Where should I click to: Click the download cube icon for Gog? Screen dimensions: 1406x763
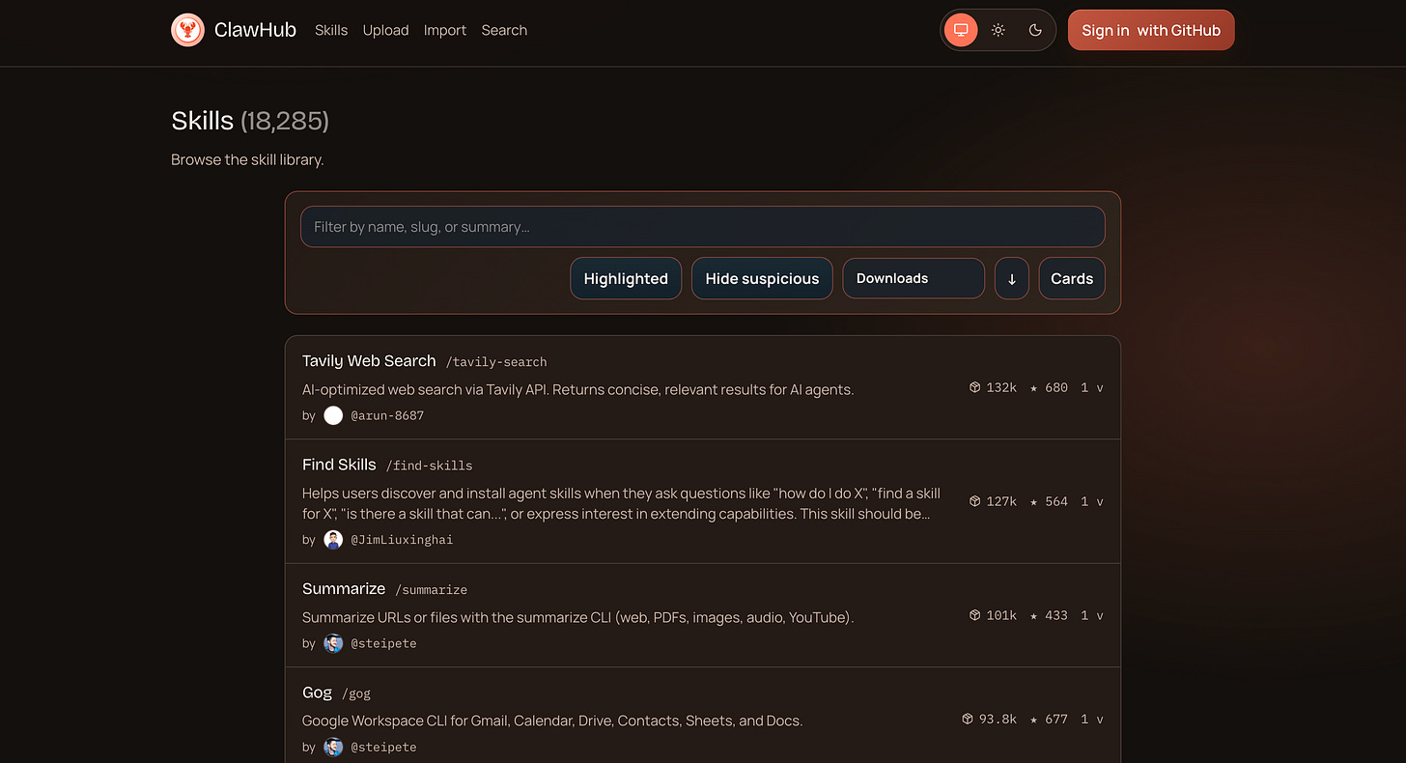[x=968, y=719]
